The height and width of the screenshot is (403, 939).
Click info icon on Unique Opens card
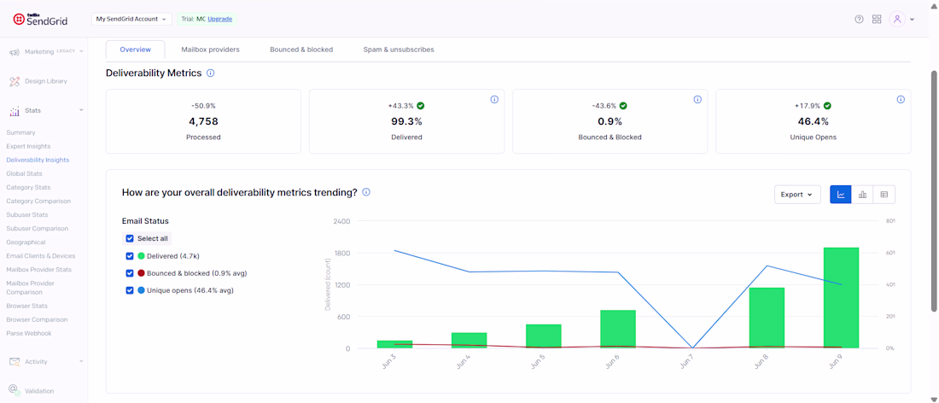coord(901,99)
